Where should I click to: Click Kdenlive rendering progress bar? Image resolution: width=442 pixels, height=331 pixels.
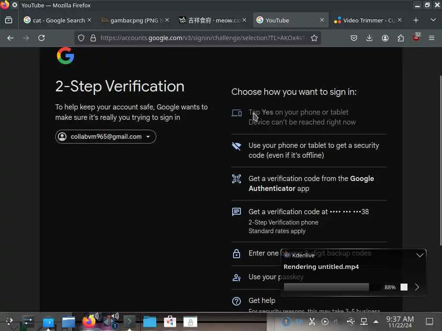click(332, 287)
